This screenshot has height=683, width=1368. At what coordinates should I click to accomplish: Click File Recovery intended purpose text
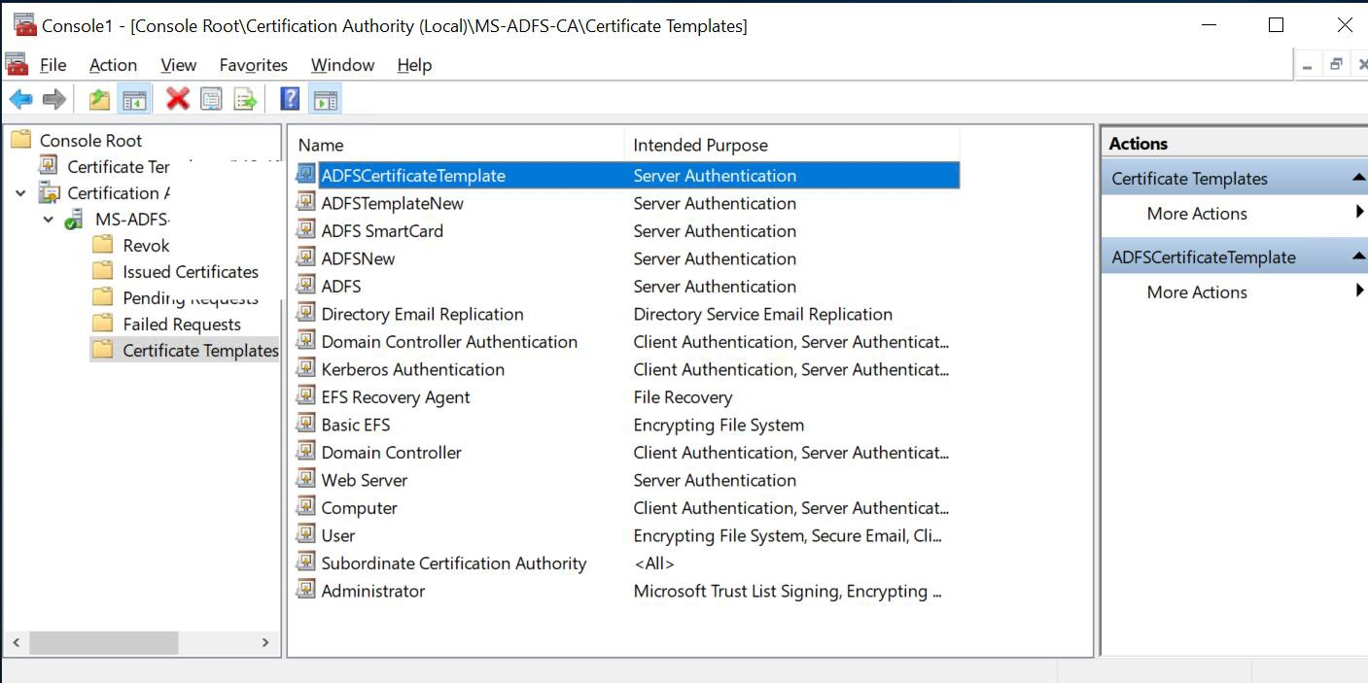click(x=683, y=396)
